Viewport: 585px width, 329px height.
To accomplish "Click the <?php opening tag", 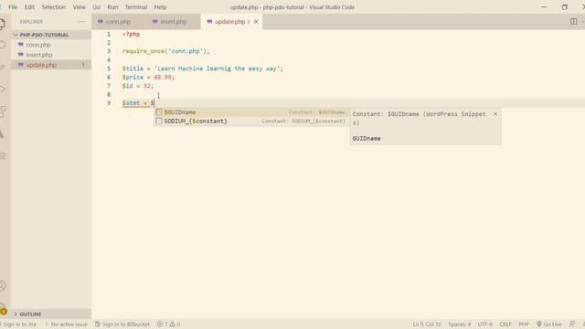I will pos(131,34).
